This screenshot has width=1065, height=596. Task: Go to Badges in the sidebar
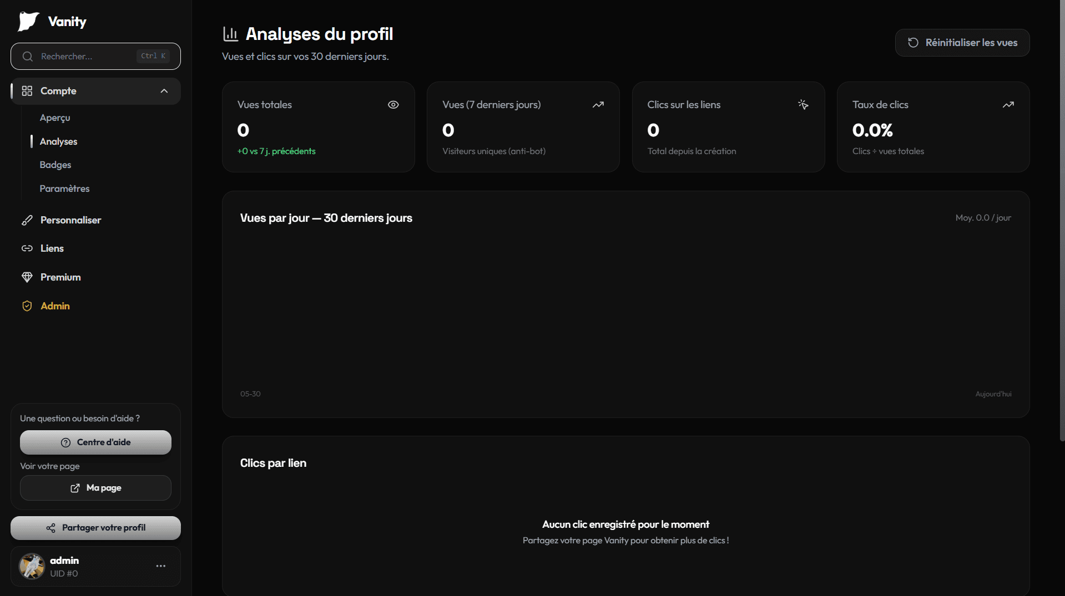(55, 165)
